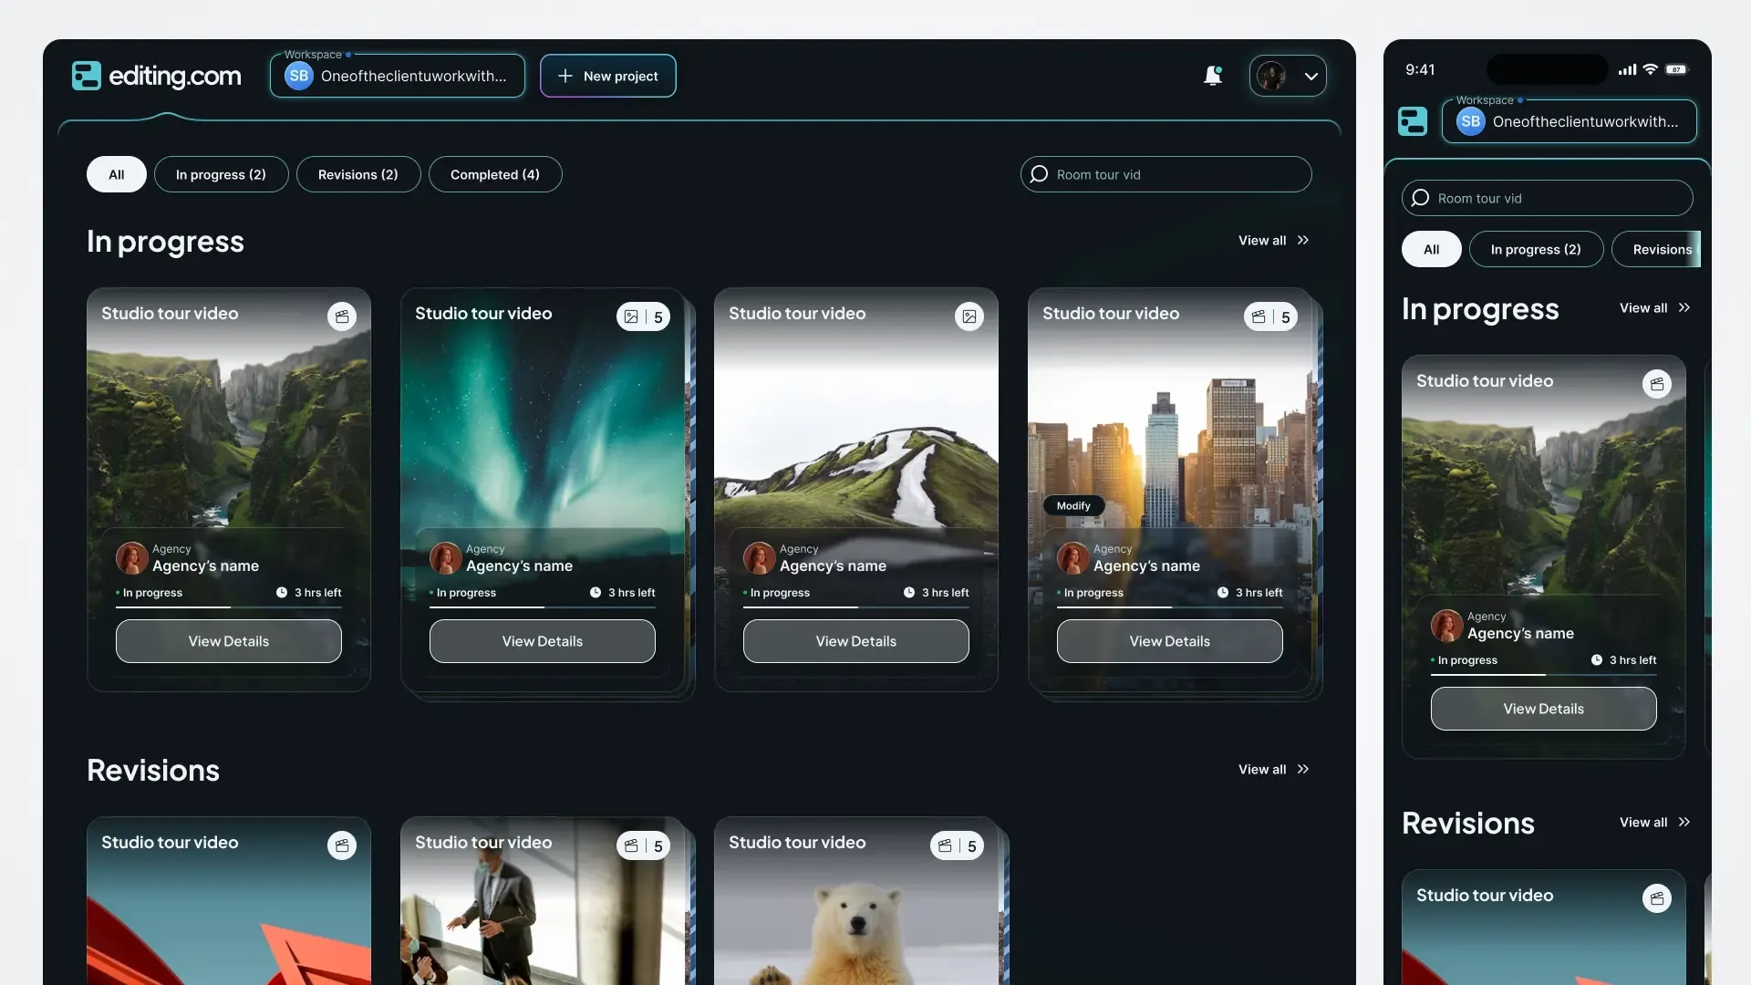Screen dimensions: 1751x985
Task: Switch to desktop Revisions (2) tab
Action: (358, 174)
